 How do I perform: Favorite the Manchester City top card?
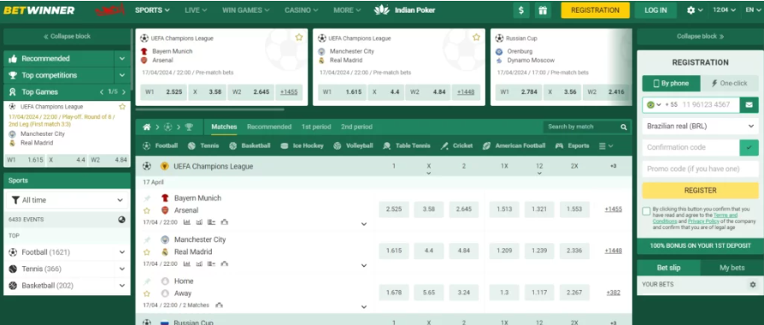[477, 38]
